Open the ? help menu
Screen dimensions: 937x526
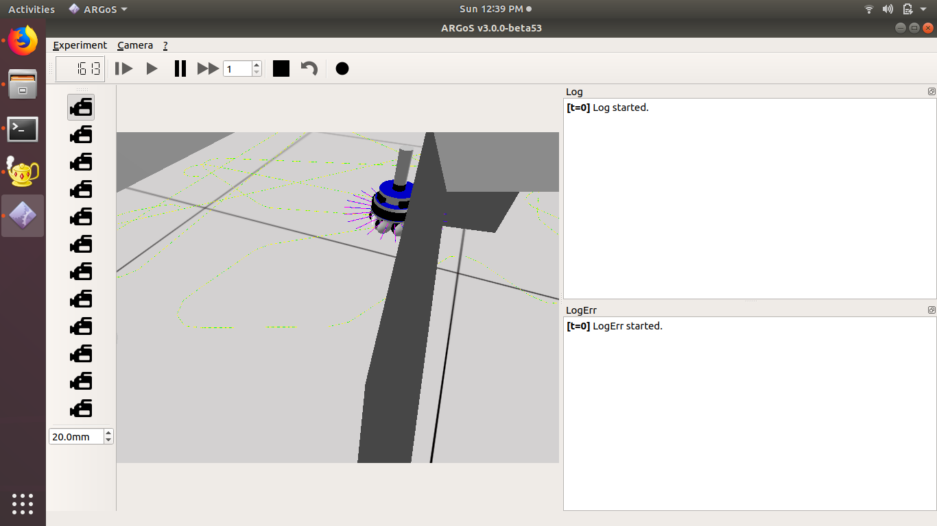pos(165,45)
